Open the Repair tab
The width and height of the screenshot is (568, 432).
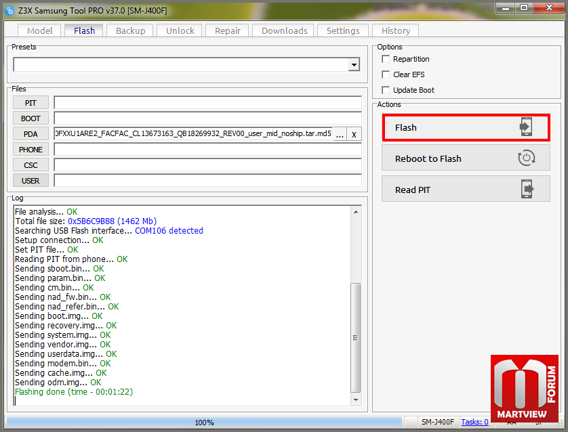coord(228,30)
